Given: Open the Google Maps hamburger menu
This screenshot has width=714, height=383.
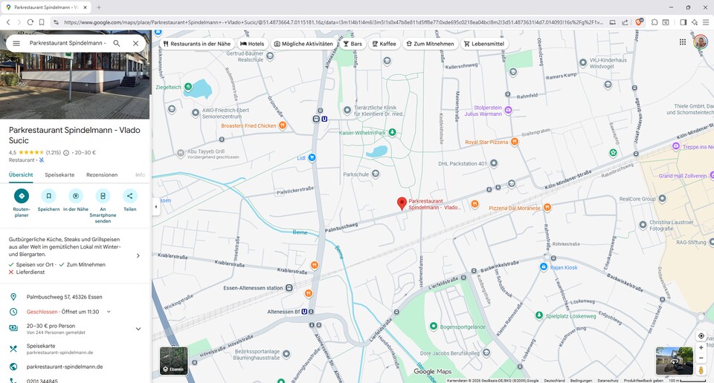Looking at the screenshot, I should tap(16, 43).
